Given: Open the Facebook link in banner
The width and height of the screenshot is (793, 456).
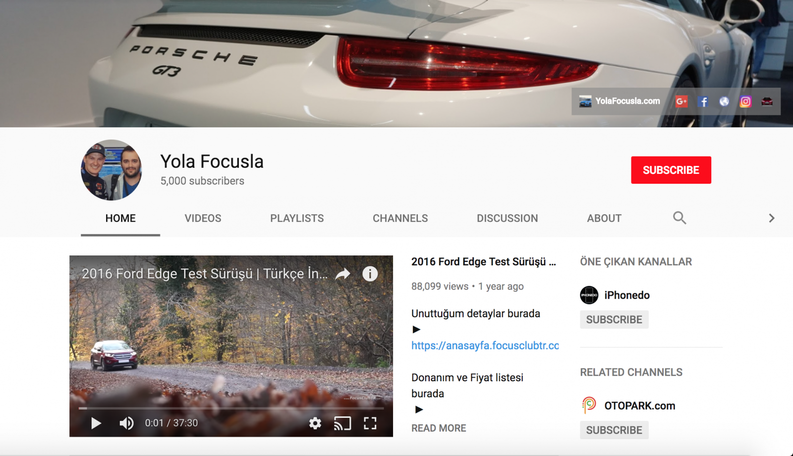Looking at the screenshot, I should tap(703, 101).
